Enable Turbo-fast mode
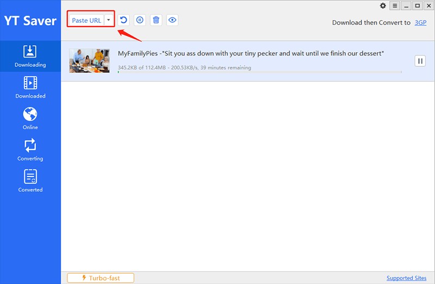This screenshot has height=284, width=435. pyautogui.click(x=101, y=278)
